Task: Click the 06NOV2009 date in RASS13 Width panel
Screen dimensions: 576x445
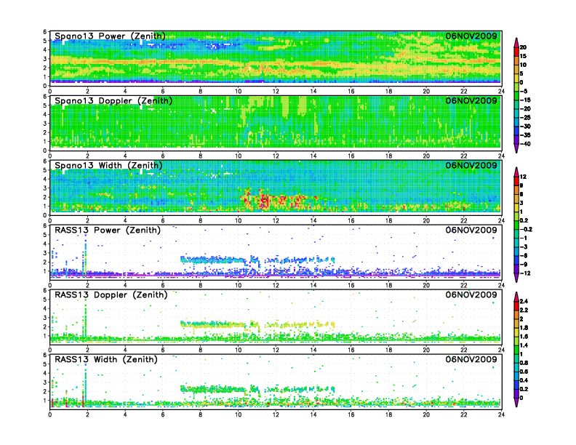Action: pyautogui.click(x=471, y=359)
